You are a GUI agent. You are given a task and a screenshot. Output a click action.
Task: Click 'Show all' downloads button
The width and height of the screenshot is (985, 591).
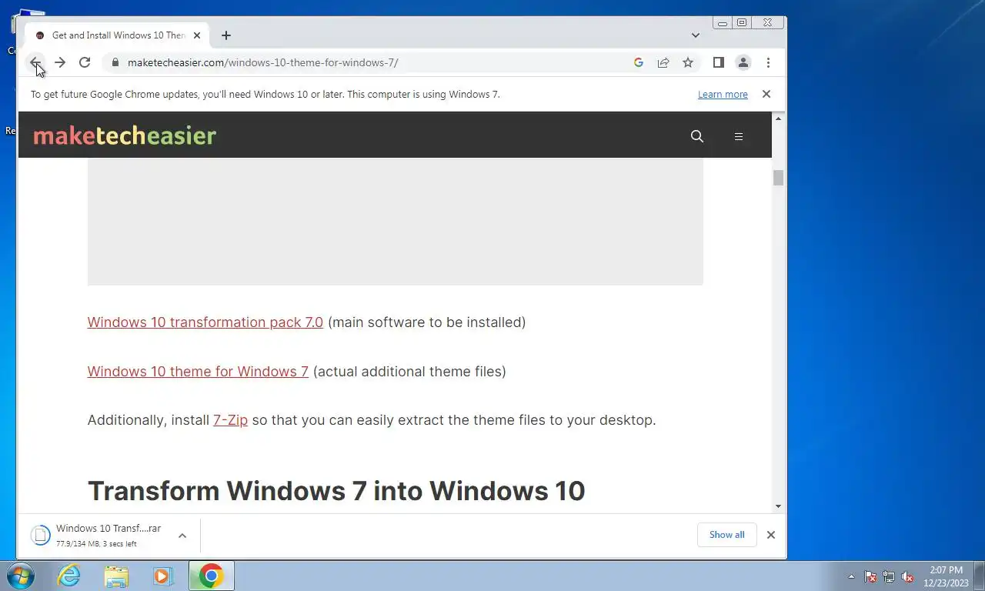(x=726, y=535)
